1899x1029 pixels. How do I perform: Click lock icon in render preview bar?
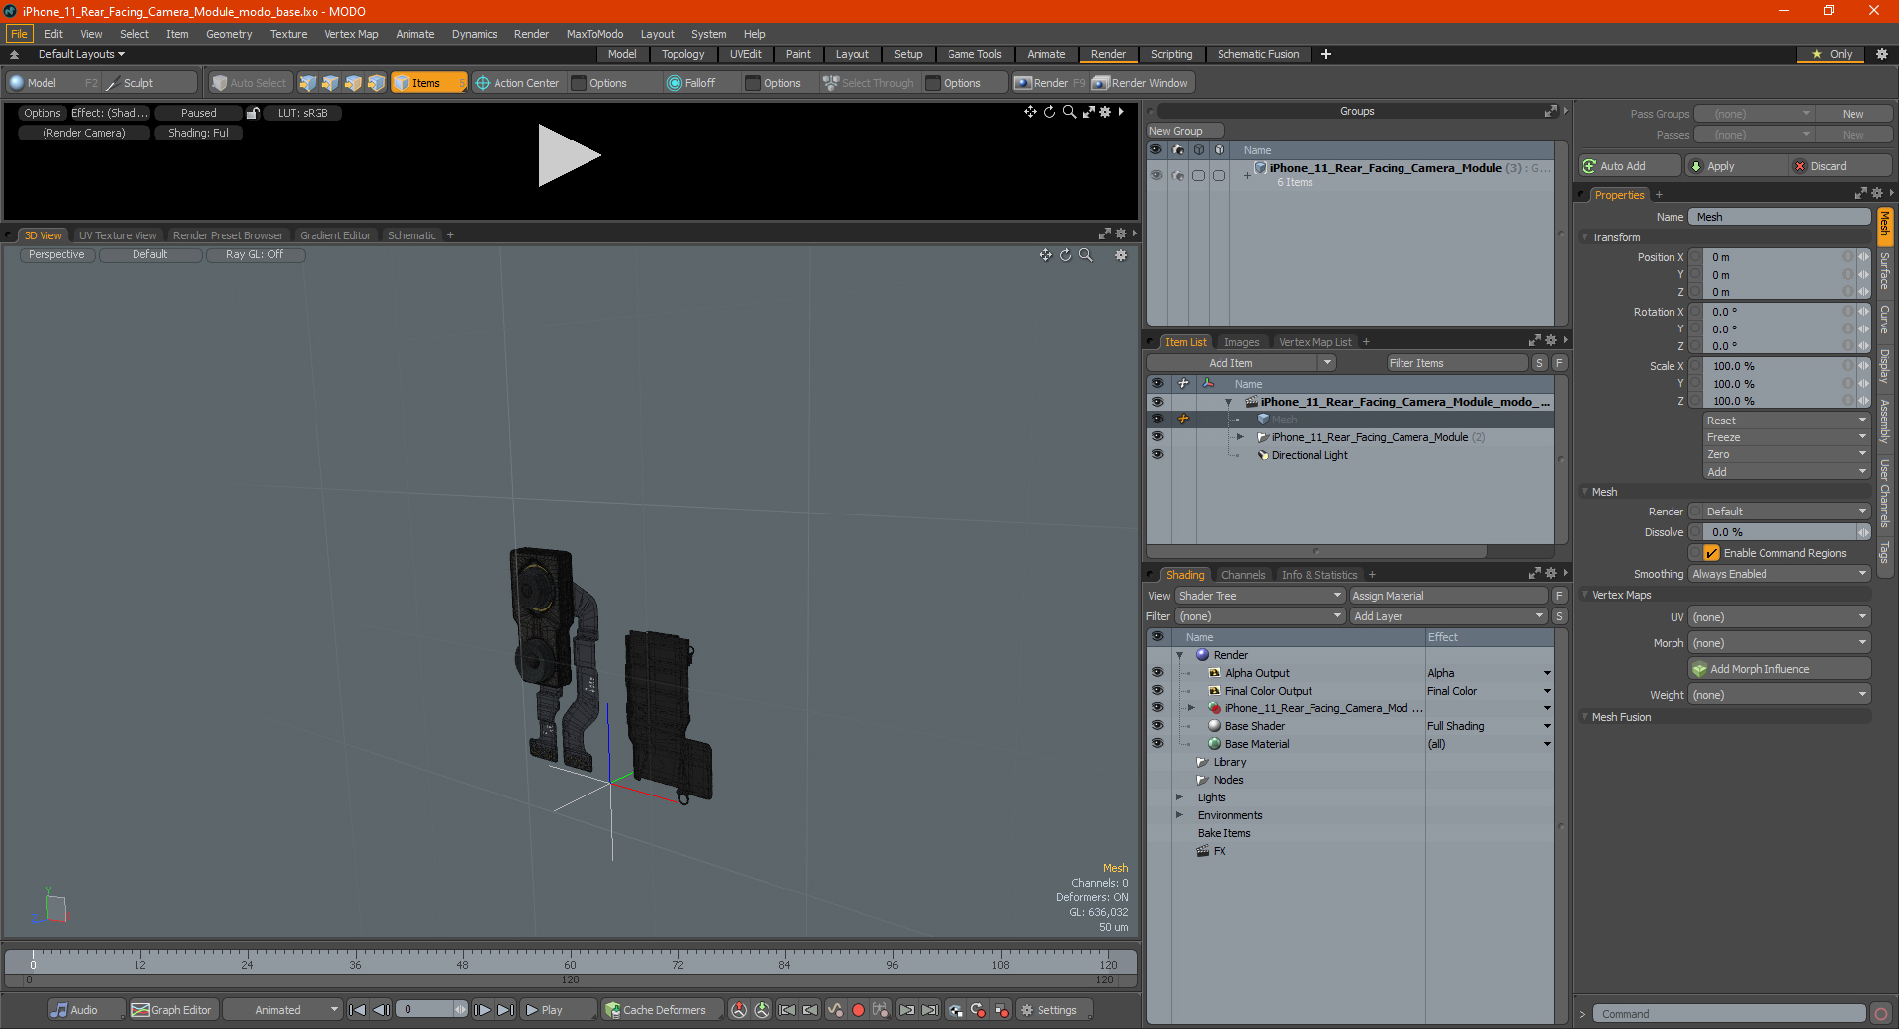coord(253,113)
